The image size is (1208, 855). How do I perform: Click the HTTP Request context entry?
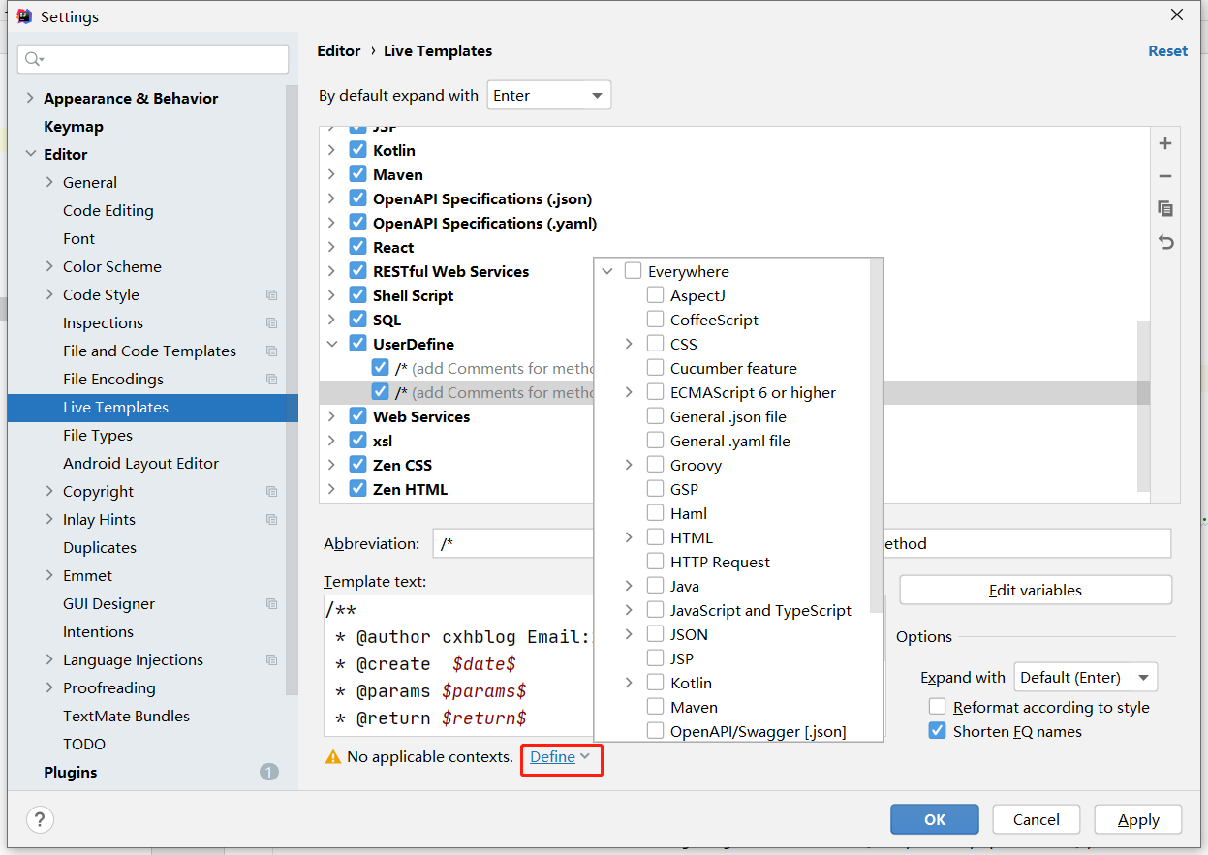pyautogui.click(x=720, y=562)
